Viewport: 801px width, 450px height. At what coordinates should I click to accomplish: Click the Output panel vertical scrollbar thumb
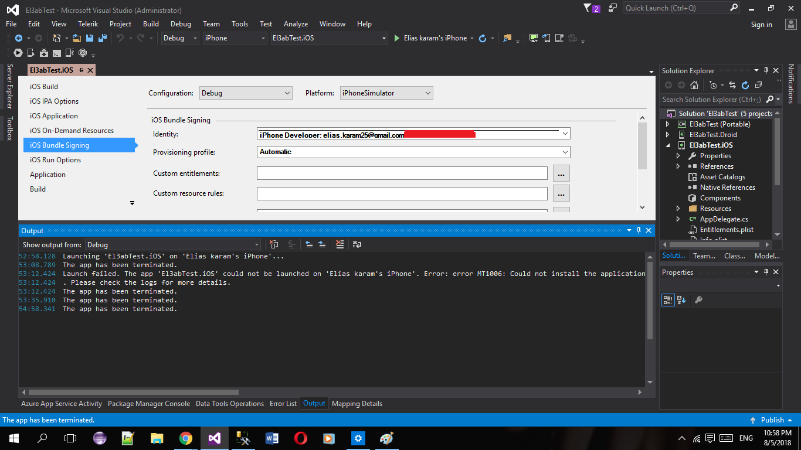pyautogui.click(x=650, y=300)
